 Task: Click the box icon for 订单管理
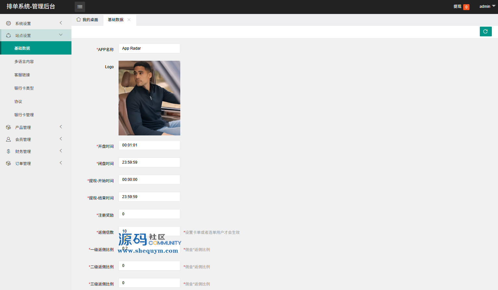(8, 163)
